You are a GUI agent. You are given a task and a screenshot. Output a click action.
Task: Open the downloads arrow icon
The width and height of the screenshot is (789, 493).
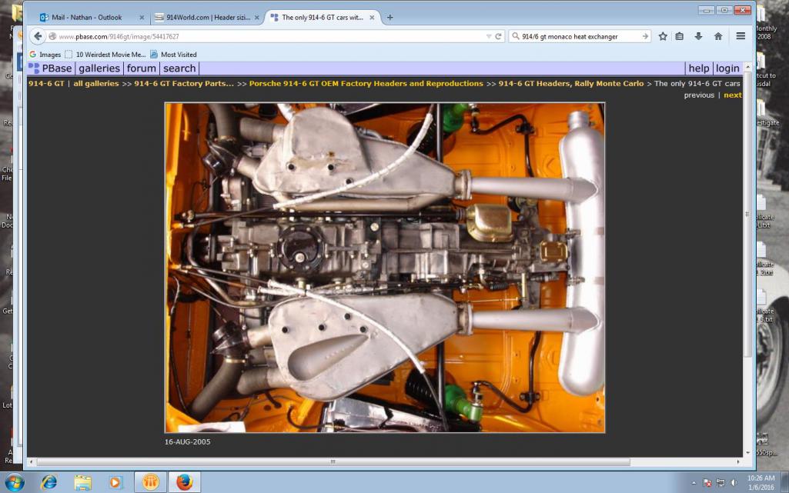tap(698, 36)
